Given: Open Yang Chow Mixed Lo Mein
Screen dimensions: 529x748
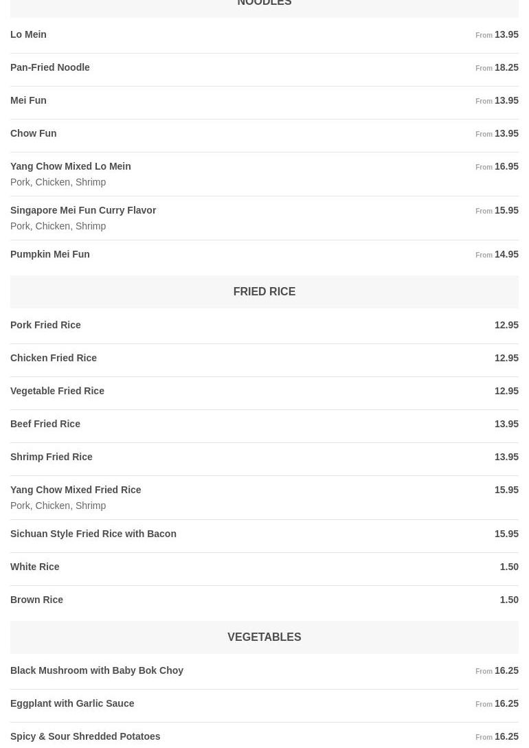Looking at the screenshot, I should 71,166.
